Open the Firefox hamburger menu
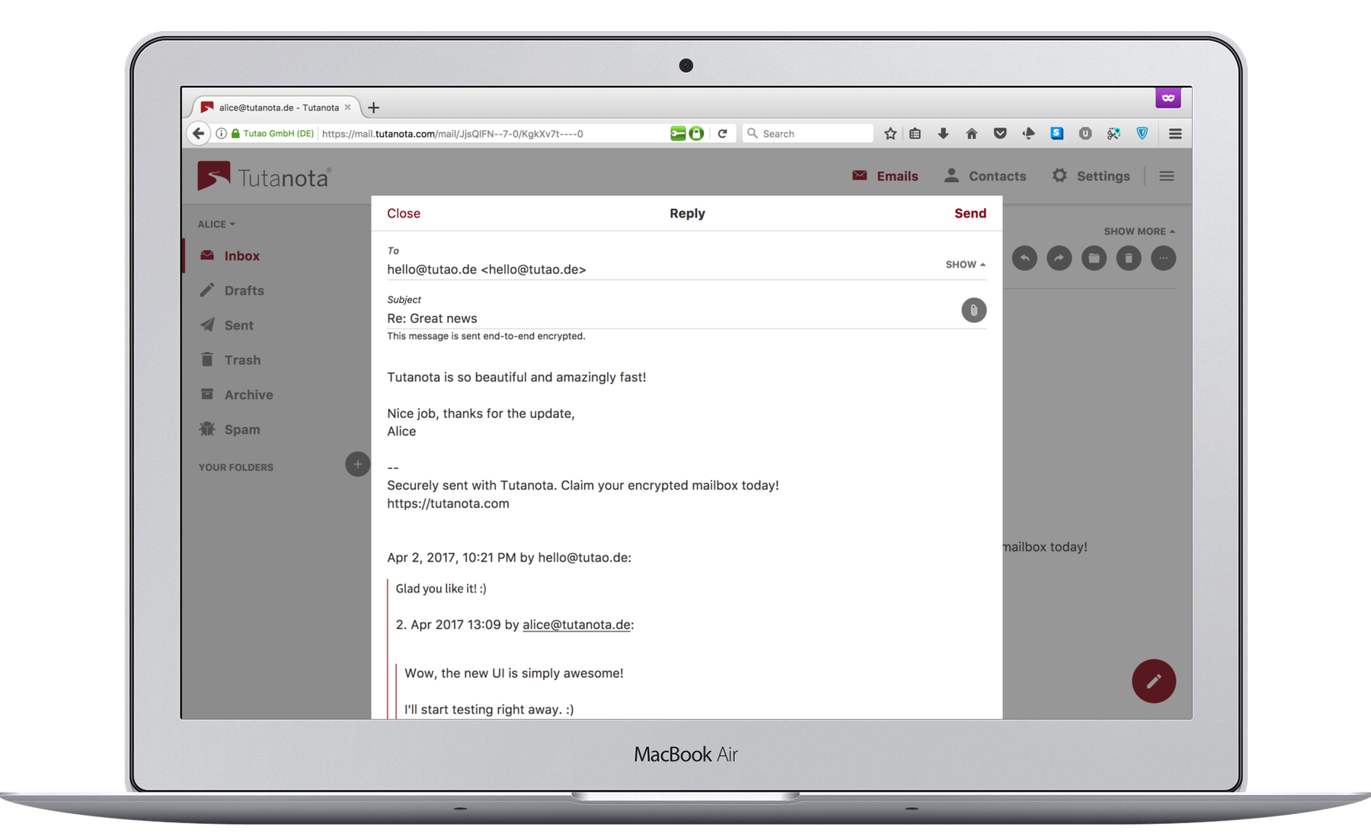This screenshot has height=840, width=1371. pyautogui.click(x=1174, y=133)
